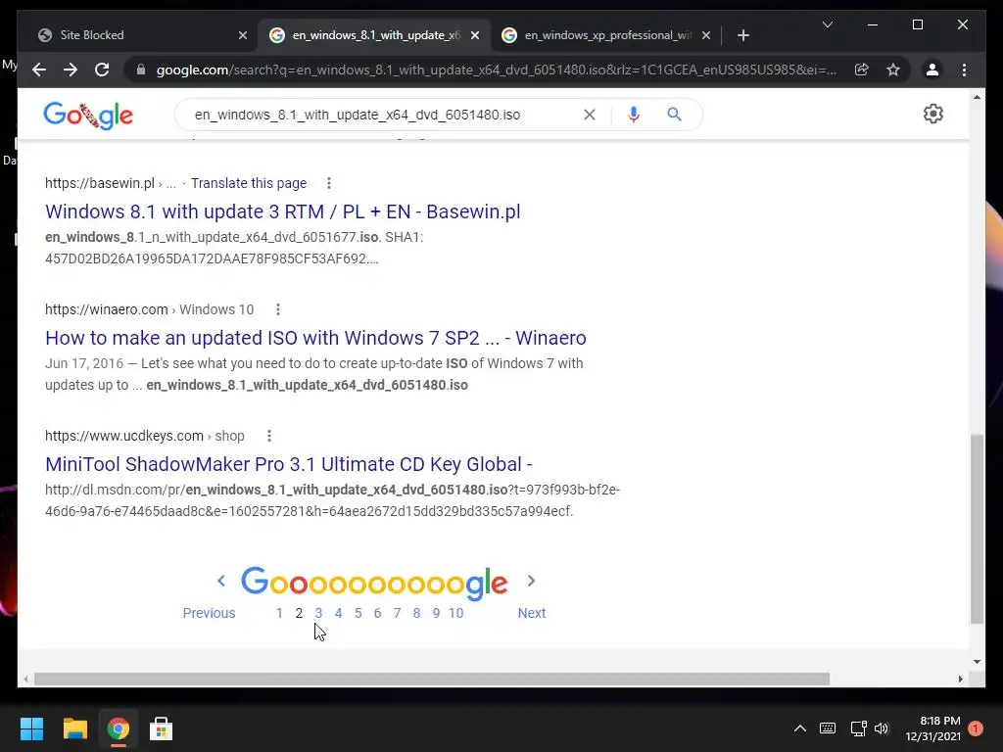The width and height of the screenshot is (1003, 752).
Task: Go to Google home via the logo
Action: pos(88,116)
